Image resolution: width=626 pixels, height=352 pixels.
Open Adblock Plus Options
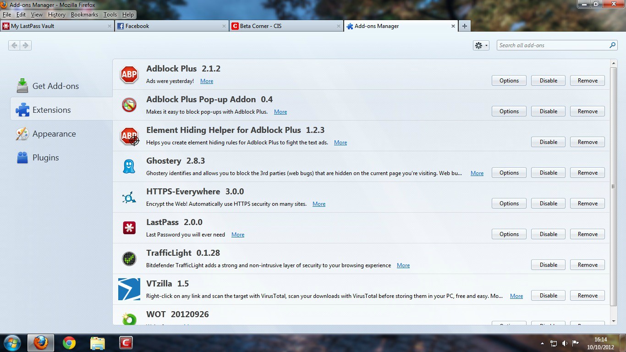509,81
